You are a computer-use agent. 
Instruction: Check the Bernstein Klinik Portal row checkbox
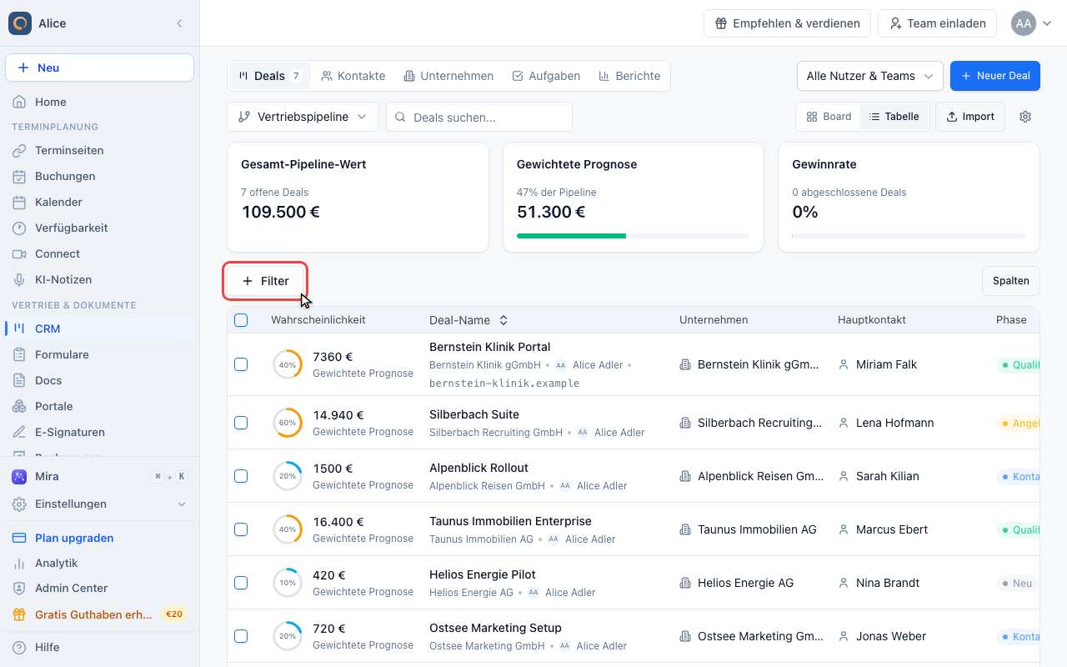pos(241,364)
